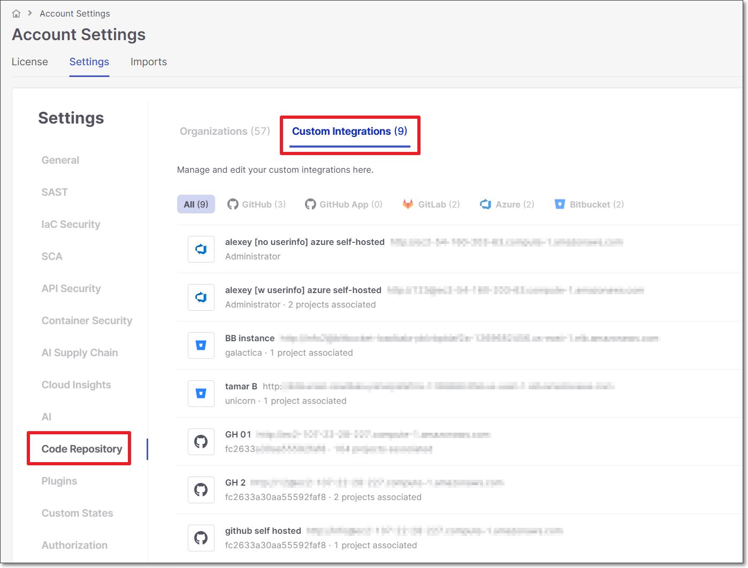Image resolution: width=748 pixels, height=568 pixels.
Task: Open General settings section
Action: tap(60, 160)
